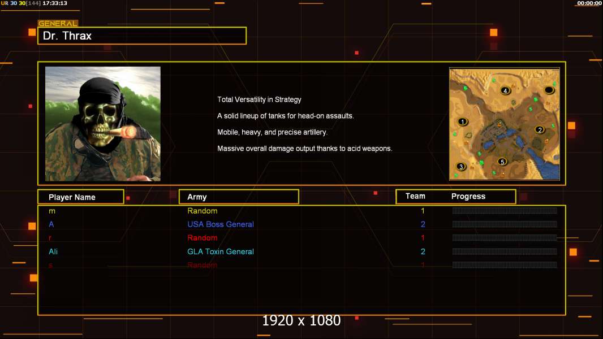Click team number 2 for player Ali
Viewport: 603px width, 339px height.
click(x=423, y=251)
